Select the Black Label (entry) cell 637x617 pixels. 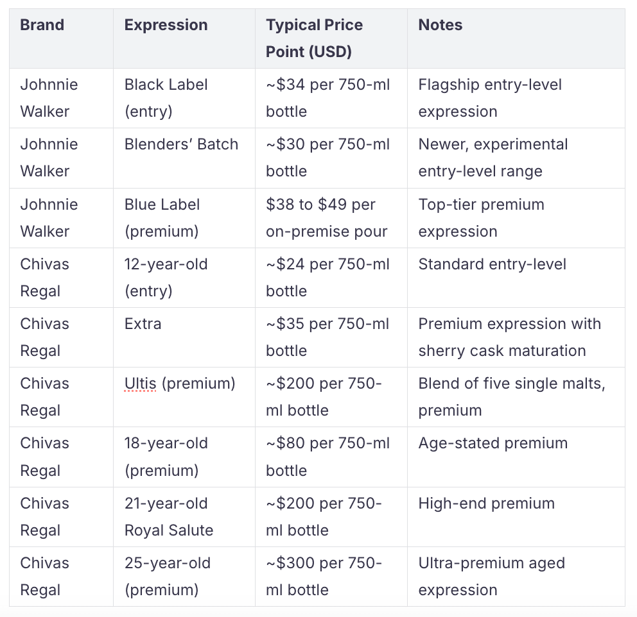[184, 98]
